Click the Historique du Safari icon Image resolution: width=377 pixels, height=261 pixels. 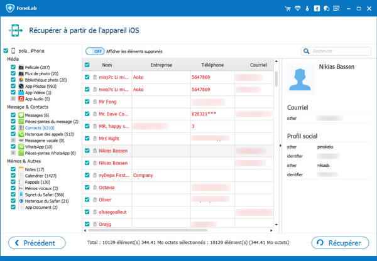(x=21, y=201)
